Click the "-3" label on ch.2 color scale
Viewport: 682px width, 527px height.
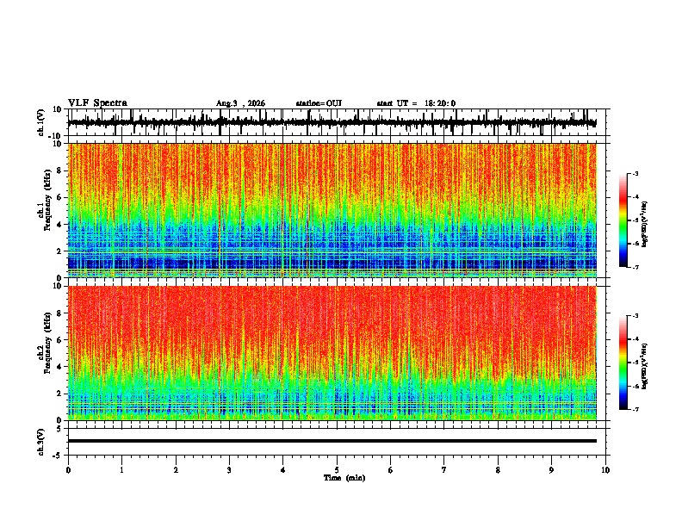pos(635,316)
